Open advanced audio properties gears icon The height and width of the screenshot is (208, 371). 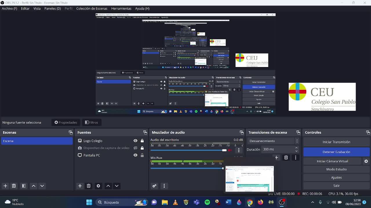(154, 186)
